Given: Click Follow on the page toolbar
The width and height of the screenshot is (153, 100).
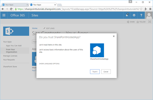Looking at the screenshot, I should (x=141, y=22).
